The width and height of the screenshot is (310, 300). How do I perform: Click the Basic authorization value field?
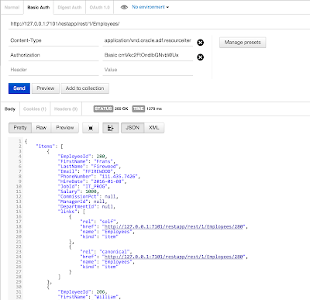pyautogui.click(x=148, y=55)
